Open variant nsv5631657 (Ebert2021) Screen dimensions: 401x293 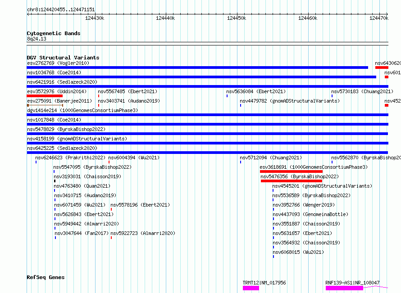tap(302, 233)
